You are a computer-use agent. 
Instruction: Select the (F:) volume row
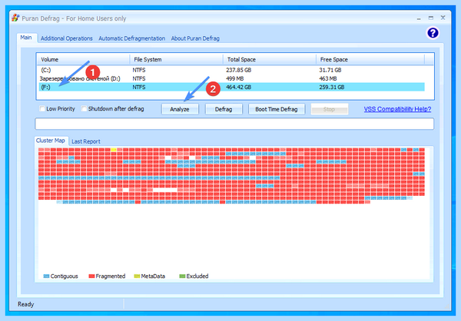point(232,87)
